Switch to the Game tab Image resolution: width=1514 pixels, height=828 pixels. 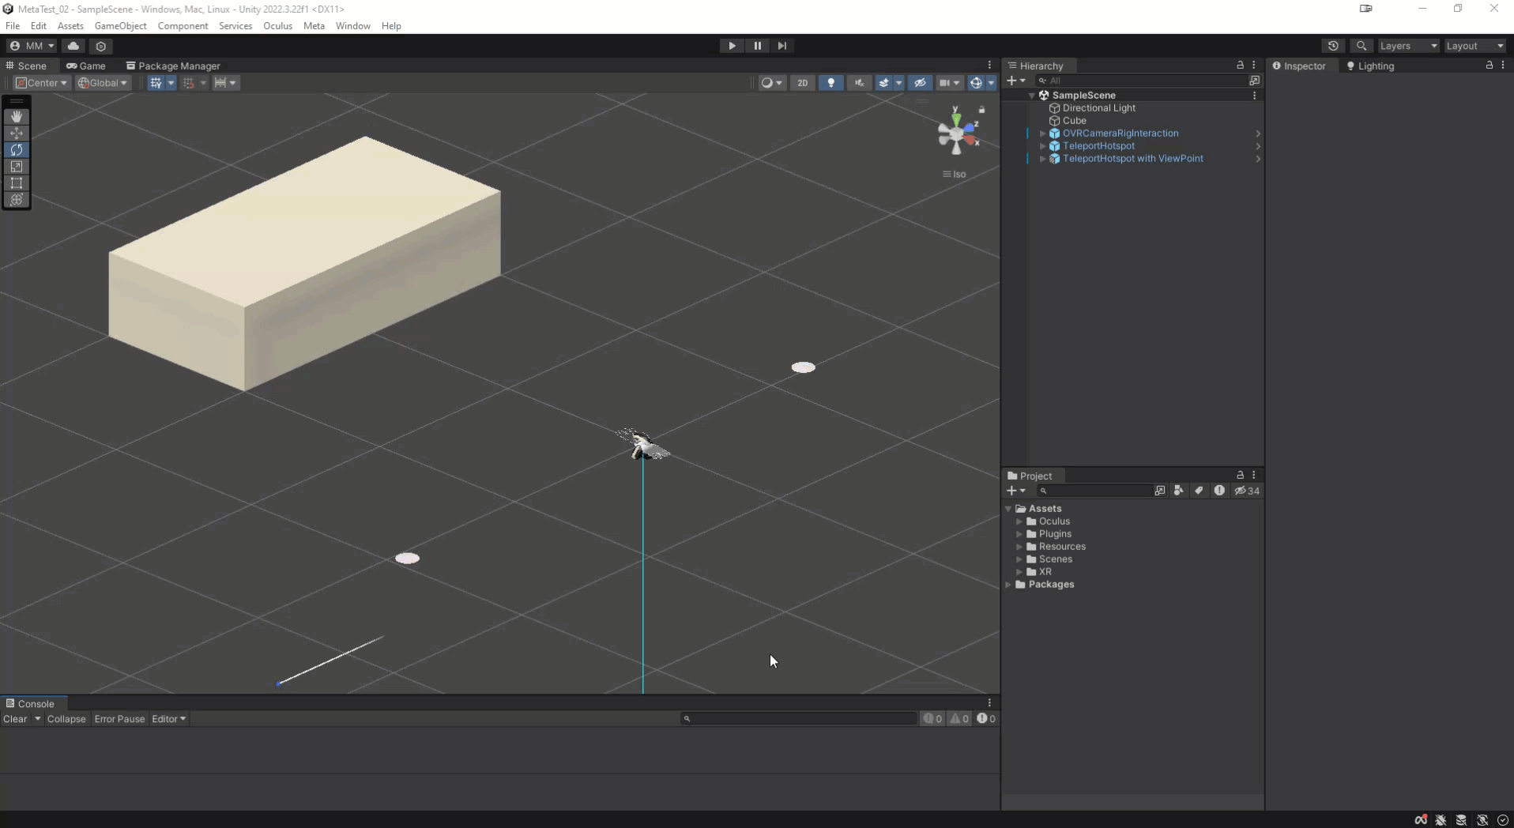86,66
